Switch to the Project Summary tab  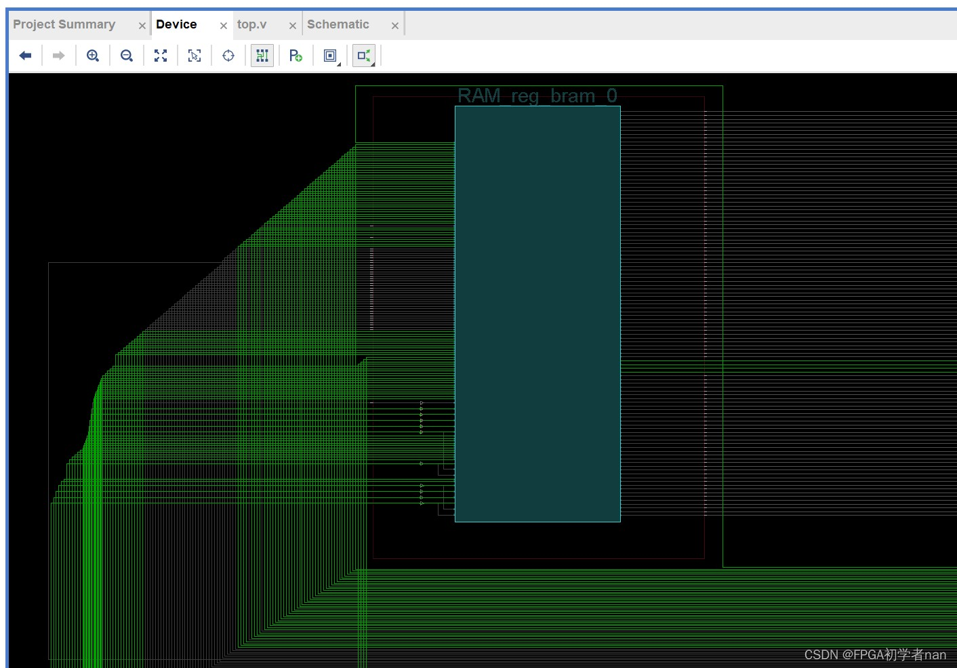(x=64, y=24)
